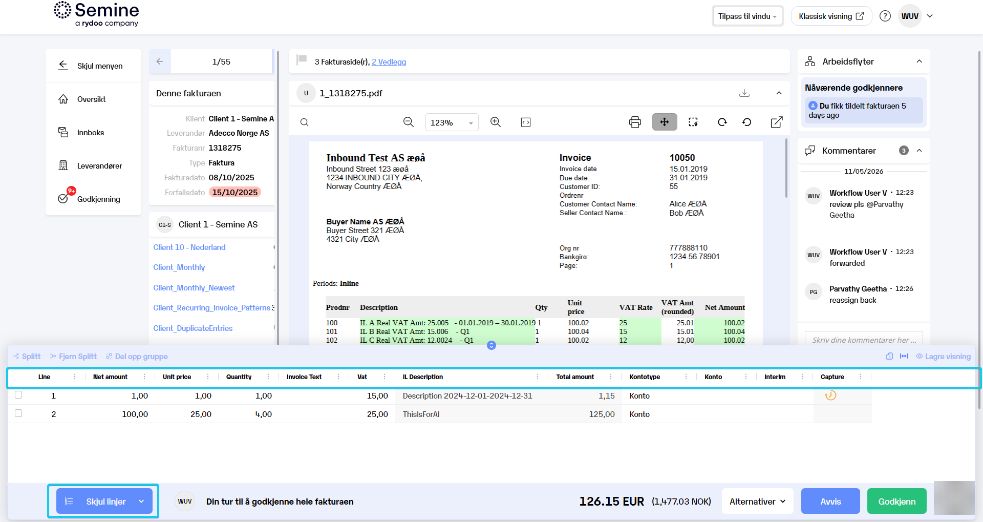
Task: Search within the PDF document
Action: (304, 122)
